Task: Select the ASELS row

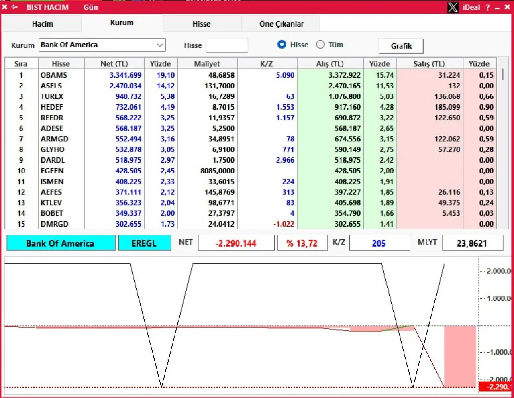Action: pos(250,86)
